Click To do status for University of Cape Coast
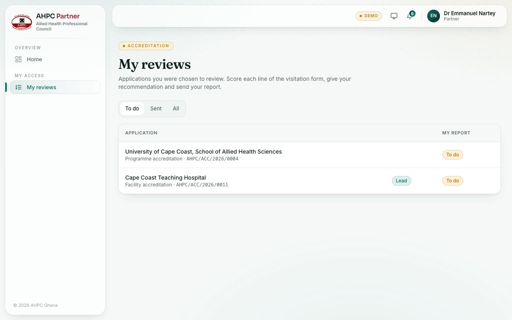 tap(453, 155)
